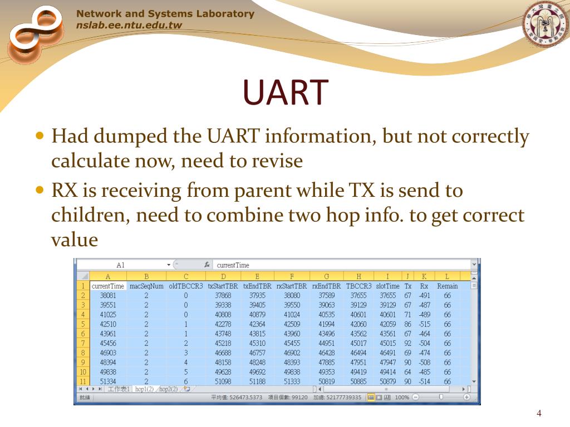Click cell containing 38081

point(108,296)
